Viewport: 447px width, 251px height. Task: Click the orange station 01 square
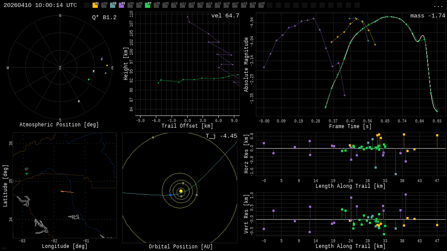pyautogui.click(x=95, y=5)
